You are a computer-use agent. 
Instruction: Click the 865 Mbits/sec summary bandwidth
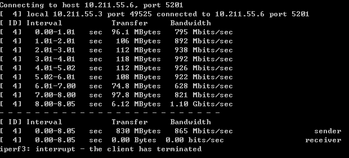(204, 131)
